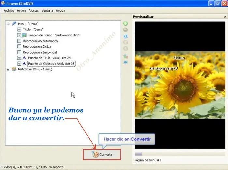
Task: Select the Fuente de Objetos: Arial, size 28 row
Action: coord(51,64)
